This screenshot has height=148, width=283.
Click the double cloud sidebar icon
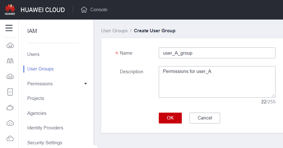[10, 107]
